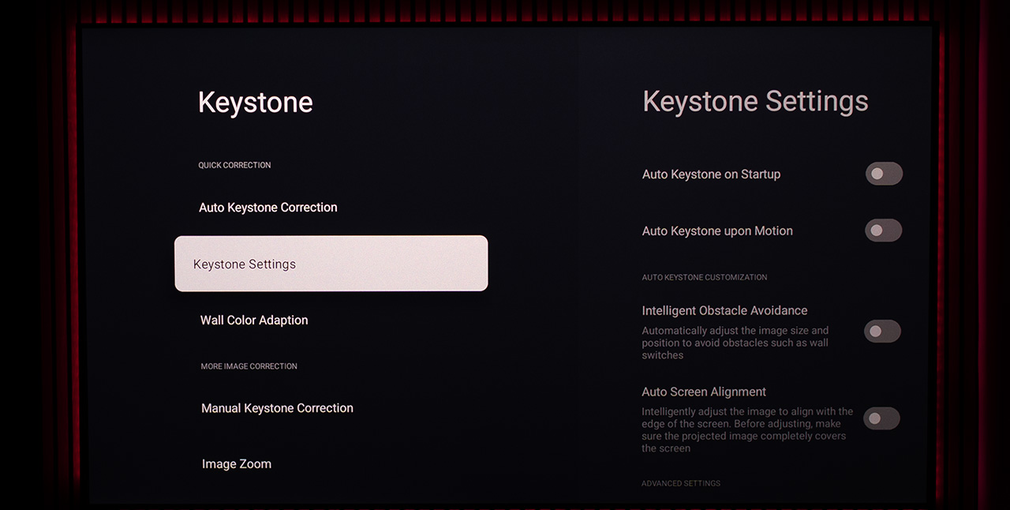Select the Intelligent Obstacle Avoidance title text
The height and width of the screenshot is (510, 1010).
pos(724,311)
